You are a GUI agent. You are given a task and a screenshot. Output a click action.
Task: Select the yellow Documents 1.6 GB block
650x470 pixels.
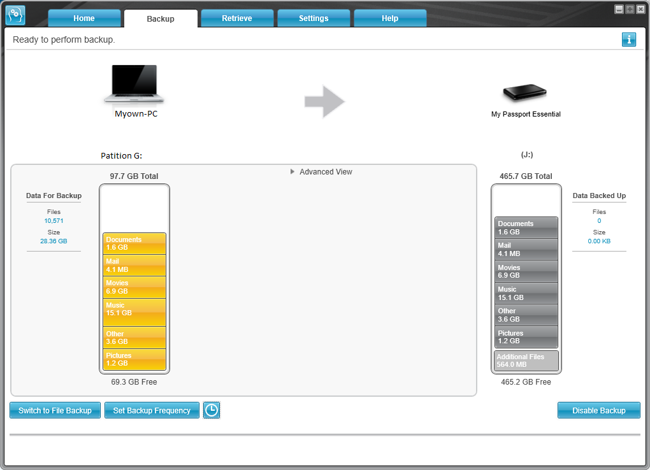(134, 244)
